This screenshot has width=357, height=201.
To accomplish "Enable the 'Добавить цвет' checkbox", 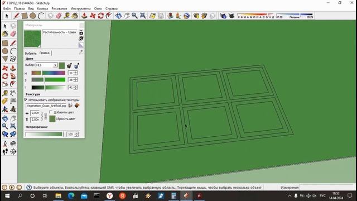I will (x=51, y=112).
